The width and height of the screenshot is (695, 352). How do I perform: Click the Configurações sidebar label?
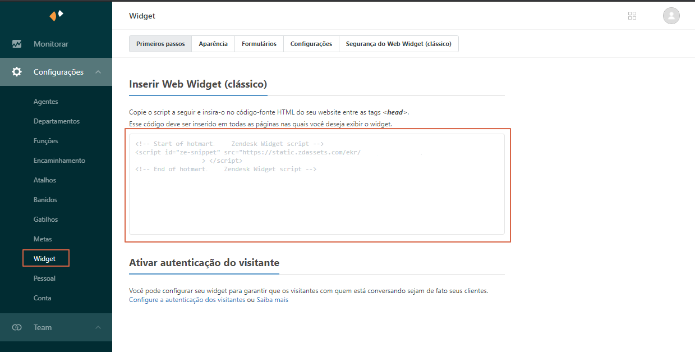pos(58,72)
